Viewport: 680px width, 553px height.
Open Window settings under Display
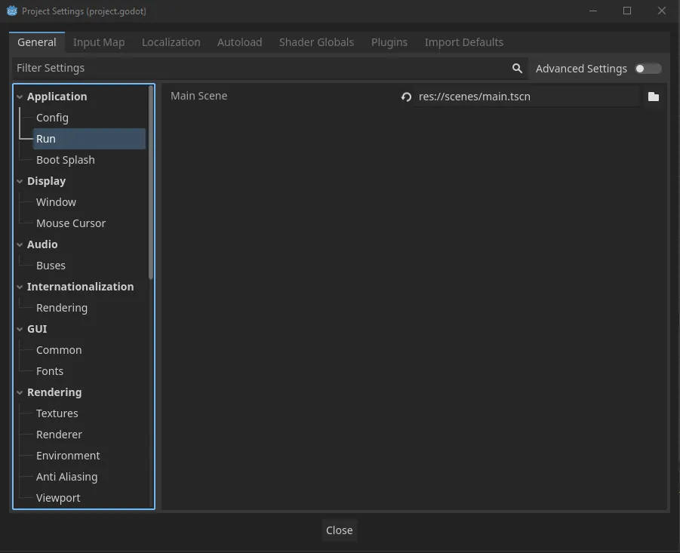(x=56, y=201)
